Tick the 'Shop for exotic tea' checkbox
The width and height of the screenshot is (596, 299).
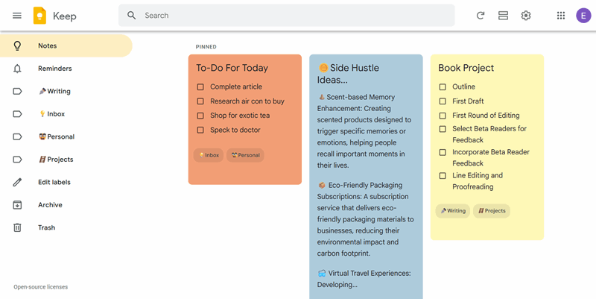[x=200, y=116]
